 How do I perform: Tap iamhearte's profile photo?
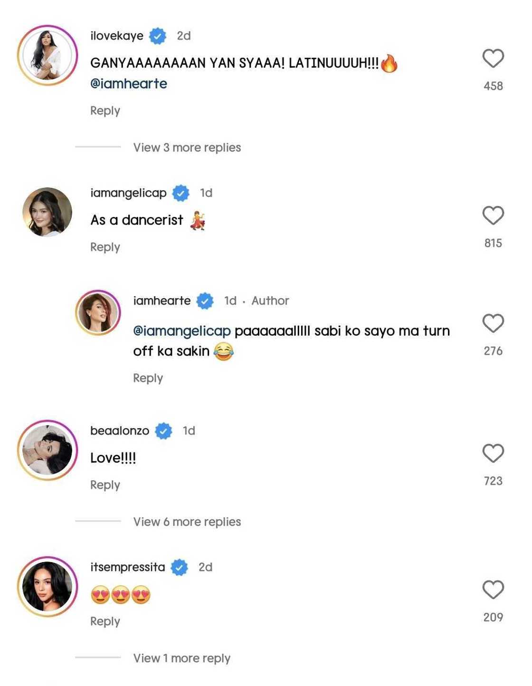(x=98, y=313)
